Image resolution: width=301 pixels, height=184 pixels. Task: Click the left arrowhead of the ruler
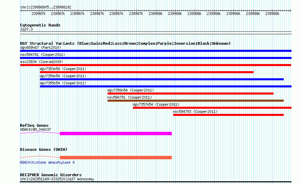click(21, 11)
